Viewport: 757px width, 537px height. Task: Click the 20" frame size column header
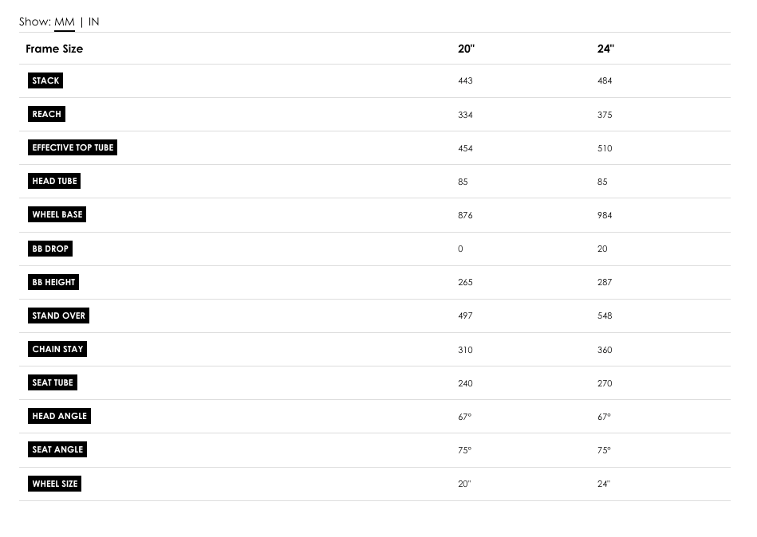466,49
